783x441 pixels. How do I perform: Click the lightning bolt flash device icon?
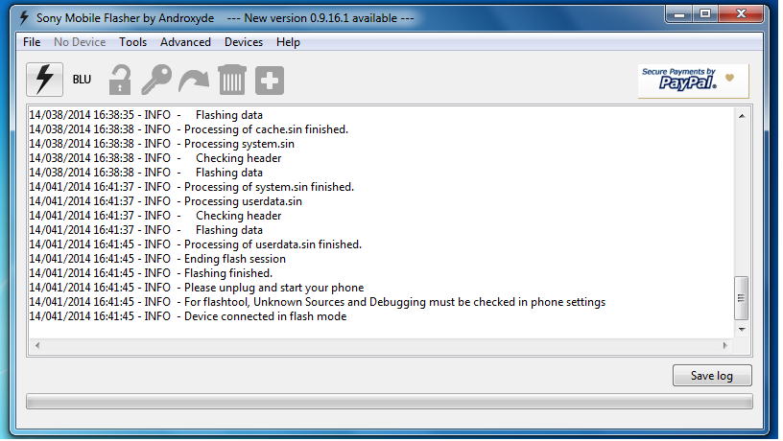(x=44, y=80)
